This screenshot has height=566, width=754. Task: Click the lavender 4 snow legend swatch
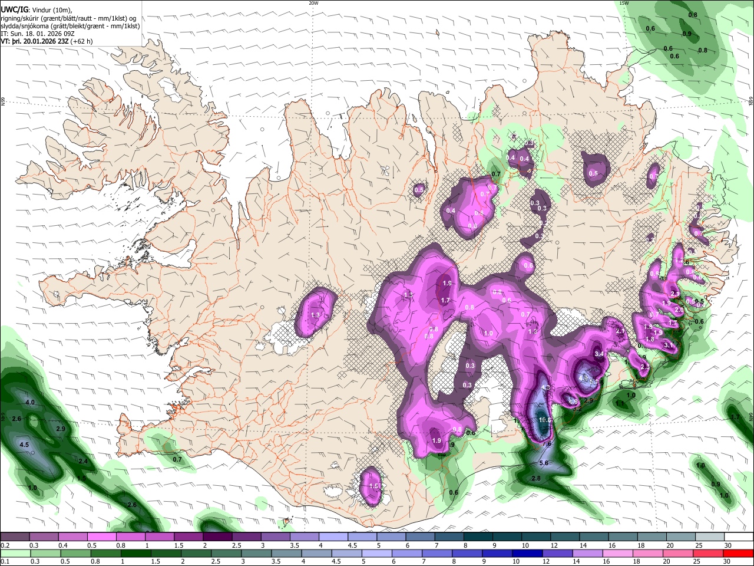click(333, 537)
